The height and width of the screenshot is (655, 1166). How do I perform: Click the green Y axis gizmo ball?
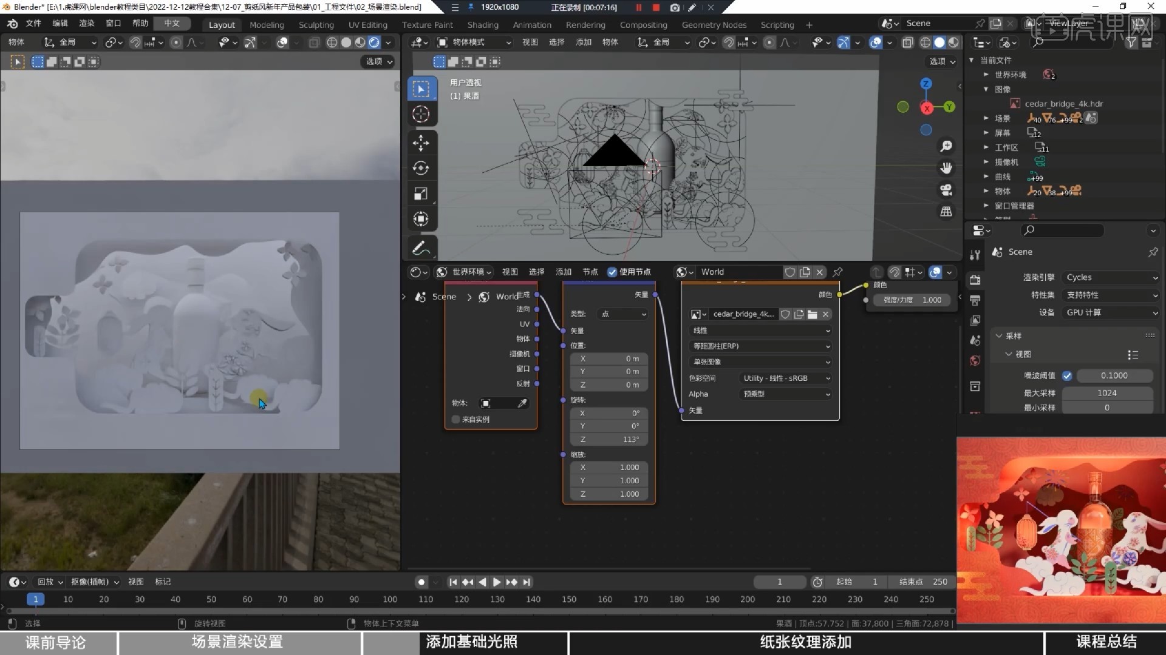949,107
